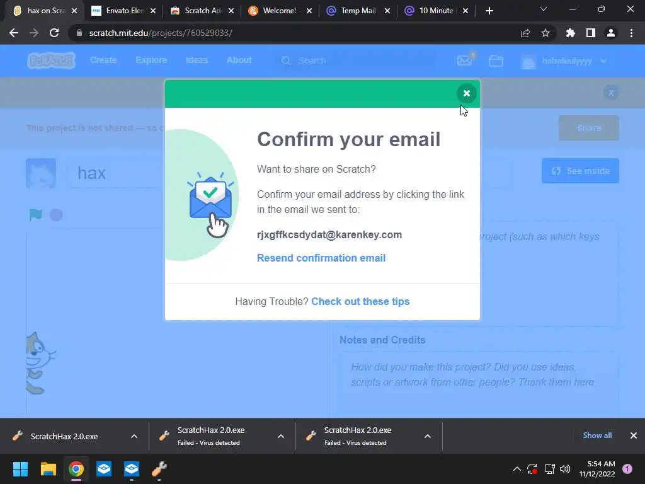Expand options for second ScratchHax 2.0.exe download
645x484 pixels.
tap(281, 436)
